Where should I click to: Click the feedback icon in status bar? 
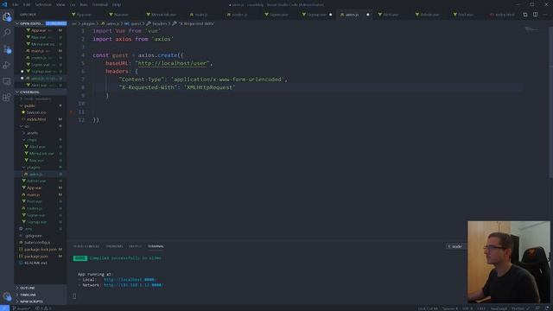pyautogui.click(x=537, y=308)
